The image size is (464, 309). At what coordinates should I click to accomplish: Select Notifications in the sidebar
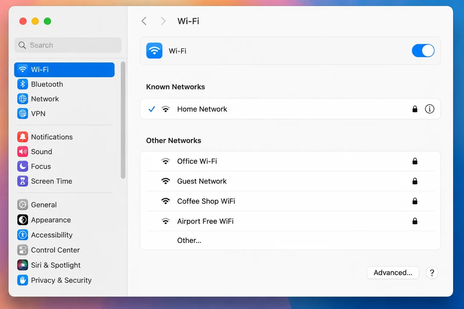64,137
